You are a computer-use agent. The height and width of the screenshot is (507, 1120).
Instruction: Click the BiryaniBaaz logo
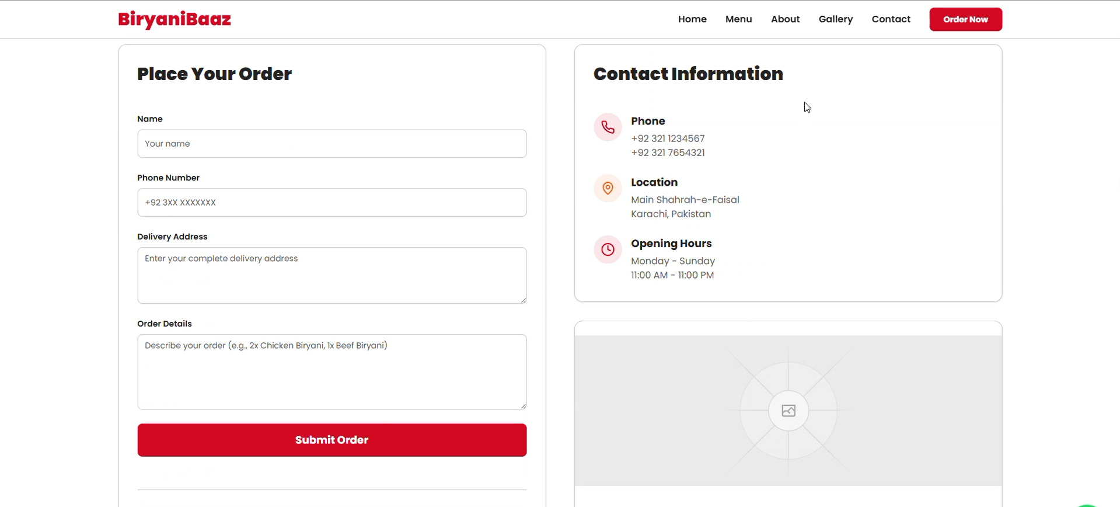[x=175, y=19]
